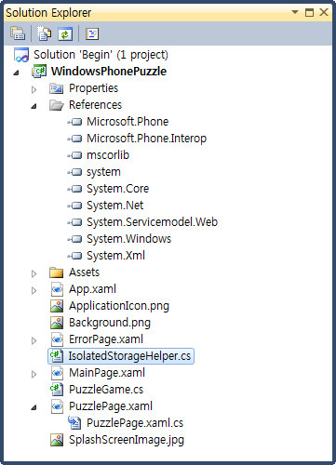Select Solution 'Begin' root node

tap(101, 55)
